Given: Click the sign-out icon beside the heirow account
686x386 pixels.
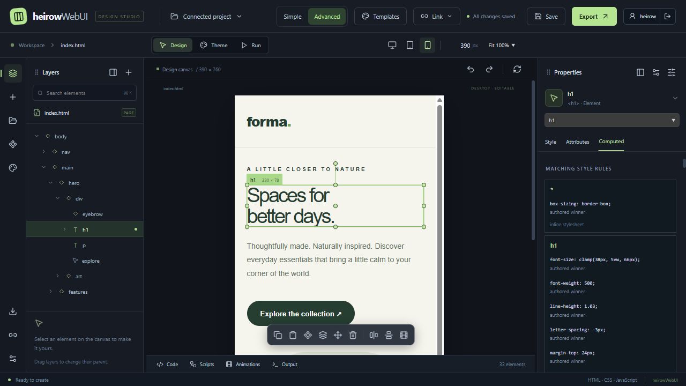Looking at the screenshot, I should (668, 17).
